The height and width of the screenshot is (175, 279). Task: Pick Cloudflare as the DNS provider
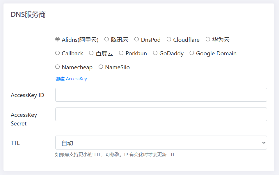pos(169,39)
